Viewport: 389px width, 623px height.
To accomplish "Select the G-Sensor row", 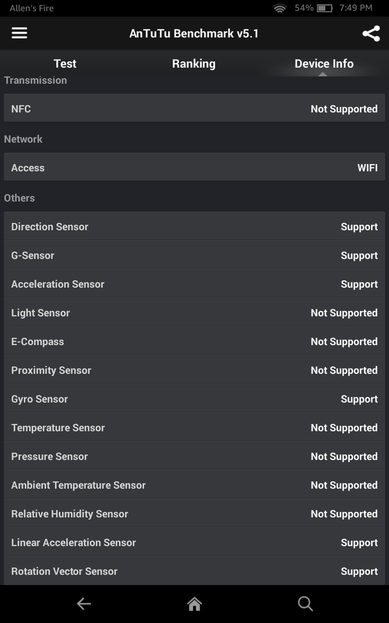I will click(x=195, y=255).
